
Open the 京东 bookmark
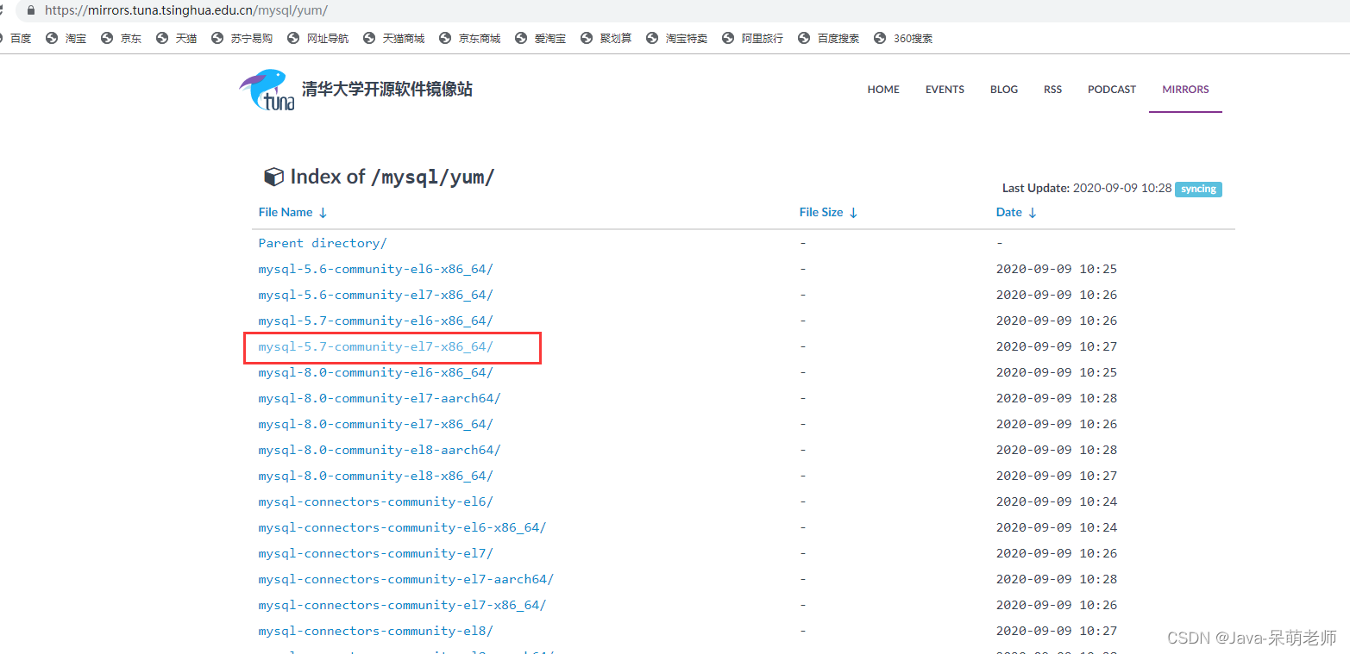coord(122,38)
